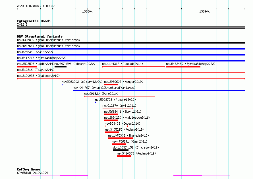
Task: Open variant nsv5958753 (Almarri2020) label
Action: point(115,100)
